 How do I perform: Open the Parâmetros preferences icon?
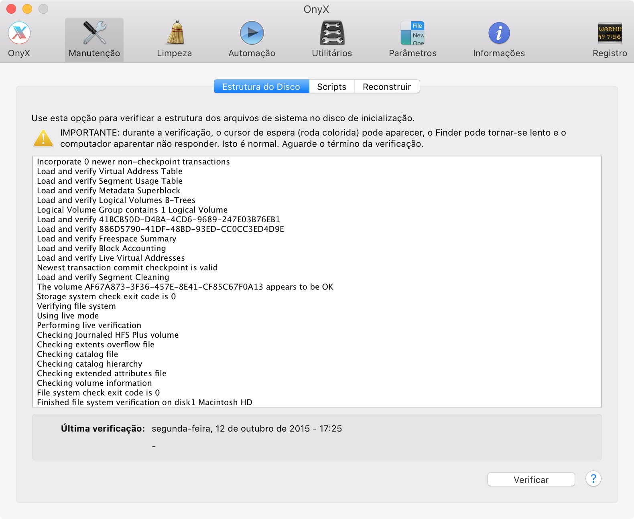tap(413, 33)
